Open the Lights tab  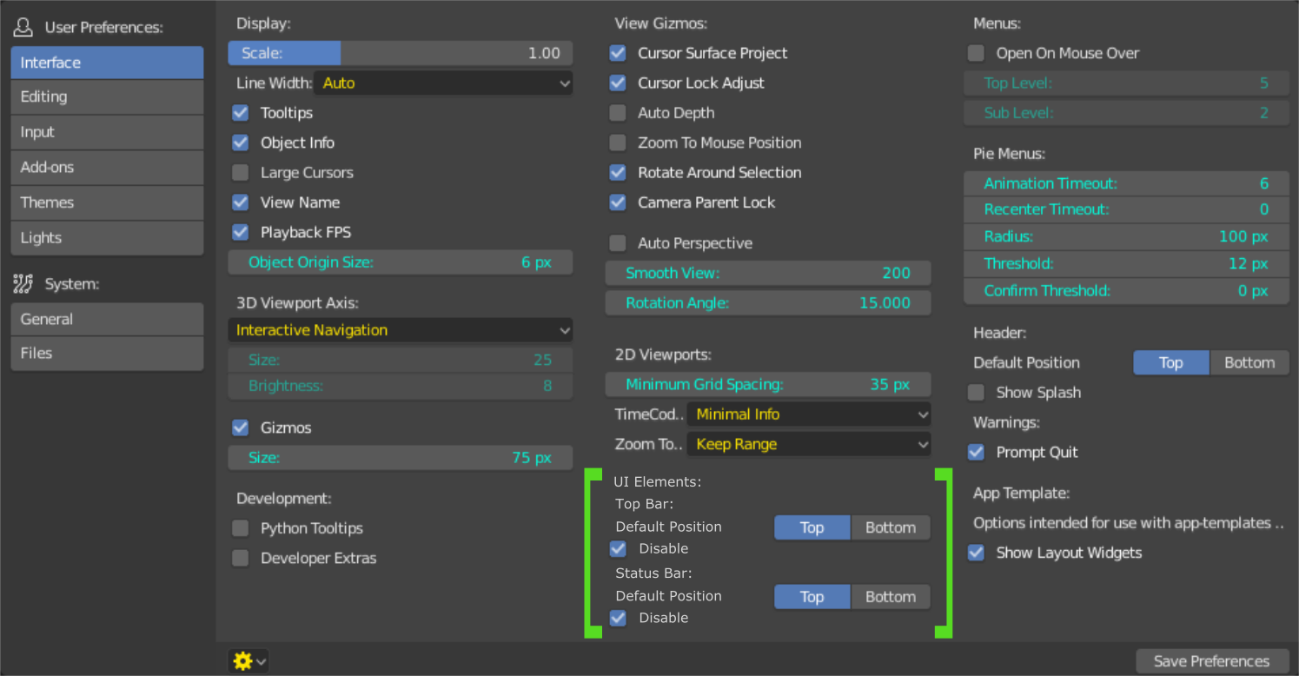pyautogui.click(x=107, y=237)
